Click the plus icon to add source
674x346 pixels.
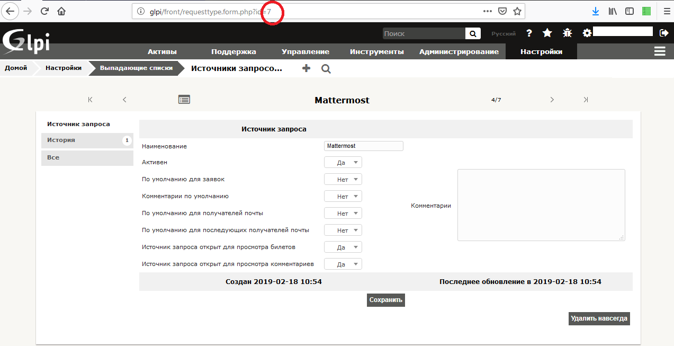pos(306,68)
